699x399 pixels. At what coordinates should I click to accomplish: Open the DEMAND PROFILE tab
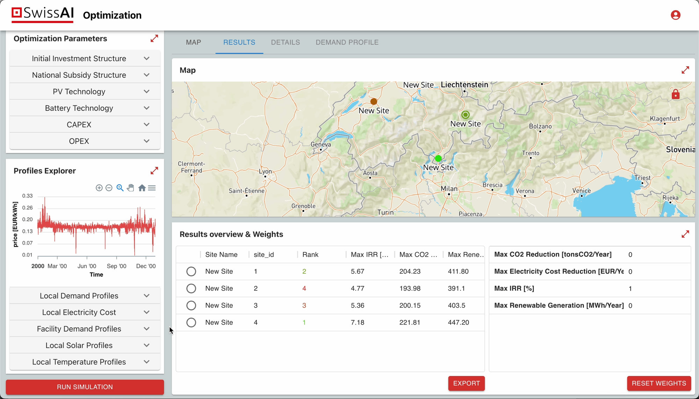coord(347,42)
